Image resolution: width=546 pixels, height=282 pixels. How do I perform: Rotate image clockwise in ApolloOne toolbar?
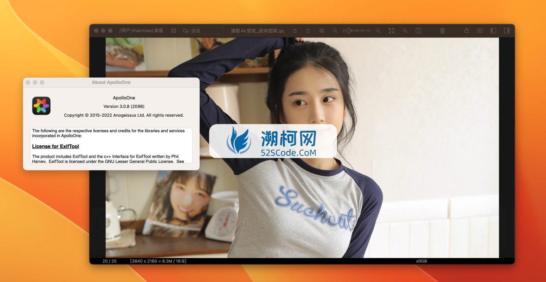(308, 31)
